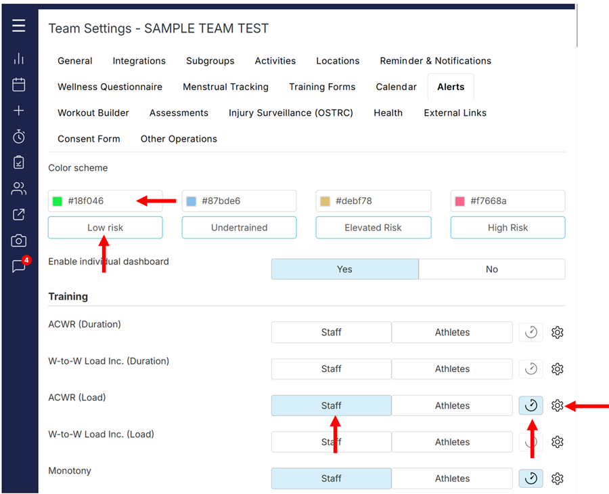Click the Low risk label button
Image resolution: width=609 pixels, height=494 pixels.
(106, 228)
